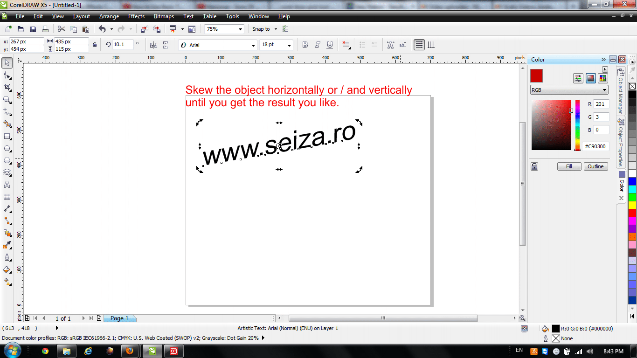The width and height of the screenshot is (637, 358).
Task: Show color palettes in Color docker
Action: (x=603, y=78)
